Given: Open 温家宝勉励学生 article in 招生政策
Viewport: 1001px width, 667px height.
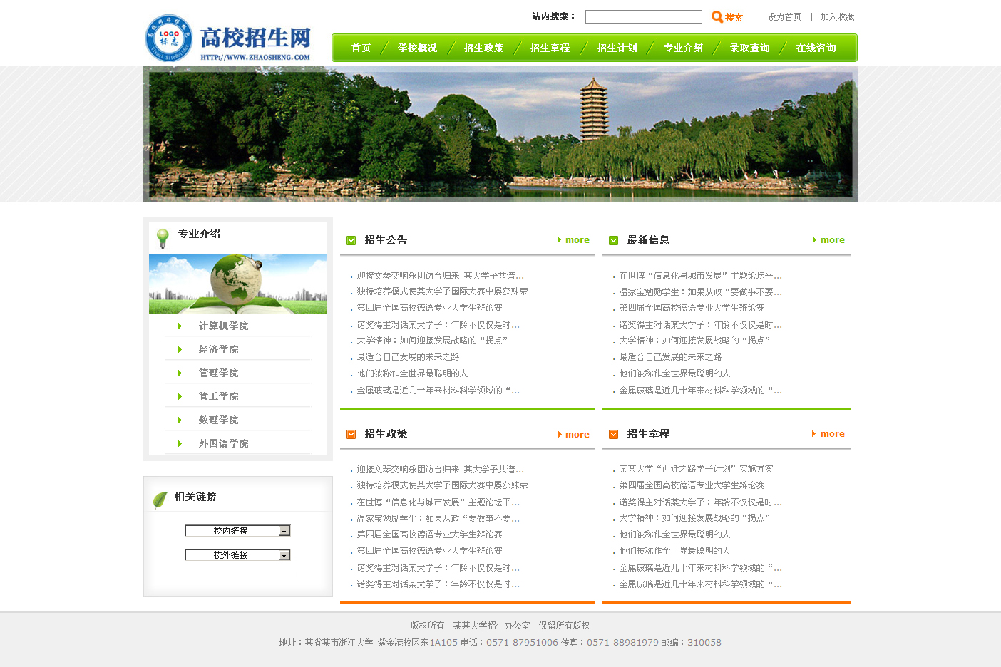Looking at the screenshot, I should tap(438, 519).
